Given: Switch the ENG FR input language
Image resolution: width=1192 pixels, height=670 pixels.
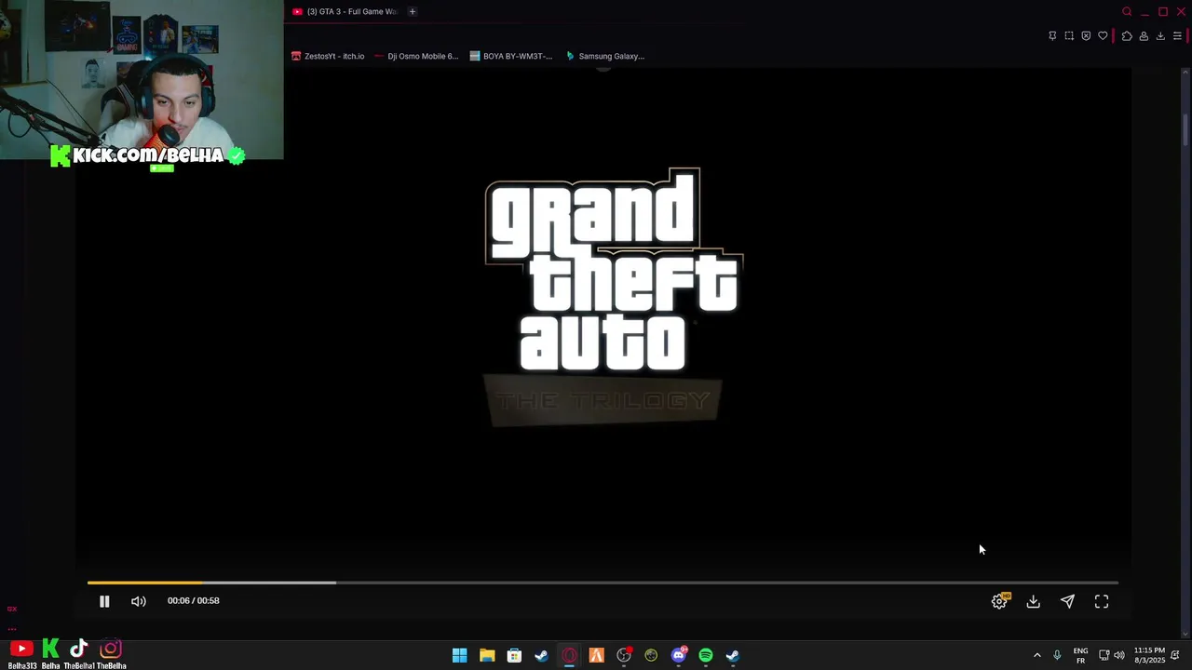Looking at the screenshot, I should pos(1080,656).
